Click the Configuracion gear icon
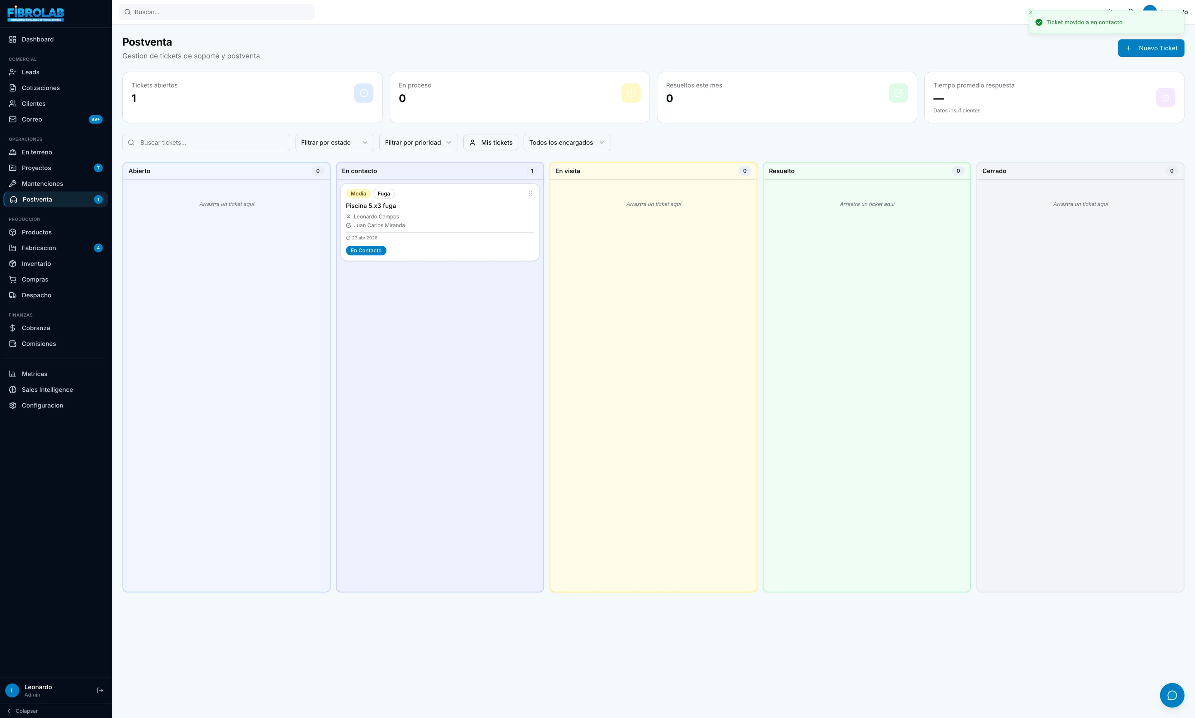 12,405
